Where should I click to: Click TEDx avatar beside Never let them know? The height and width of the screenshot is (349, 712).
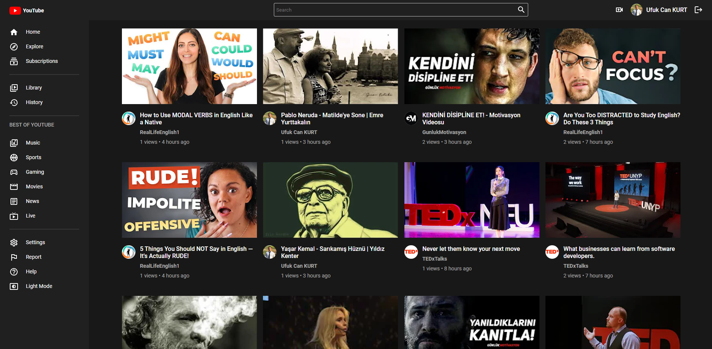pos(411,252)
